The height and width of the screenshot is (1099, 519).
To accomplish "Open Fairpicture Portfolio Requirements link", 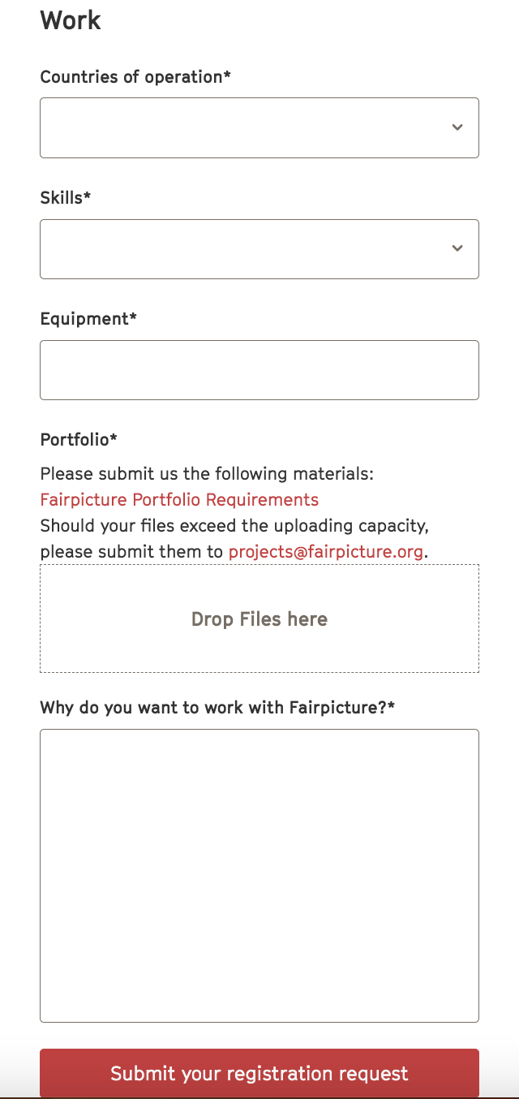I will click(x=179, y=499).
